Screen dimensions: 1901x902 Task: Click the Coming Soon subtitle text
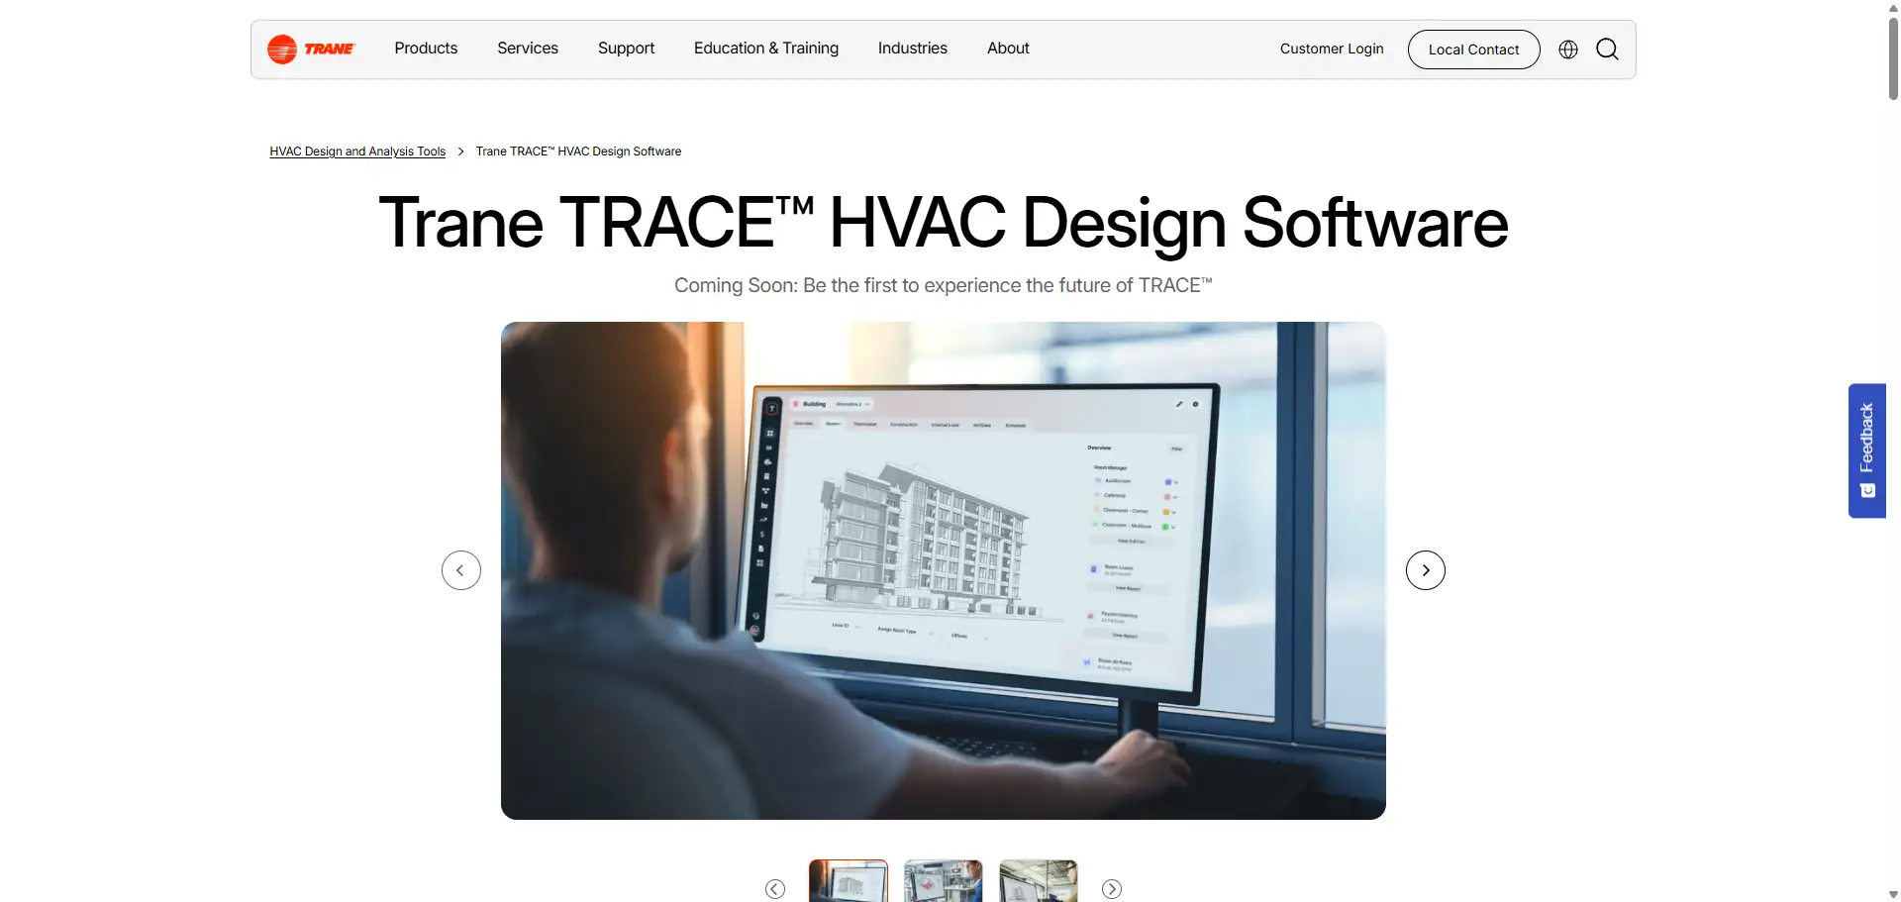click(x=944, y=285)
